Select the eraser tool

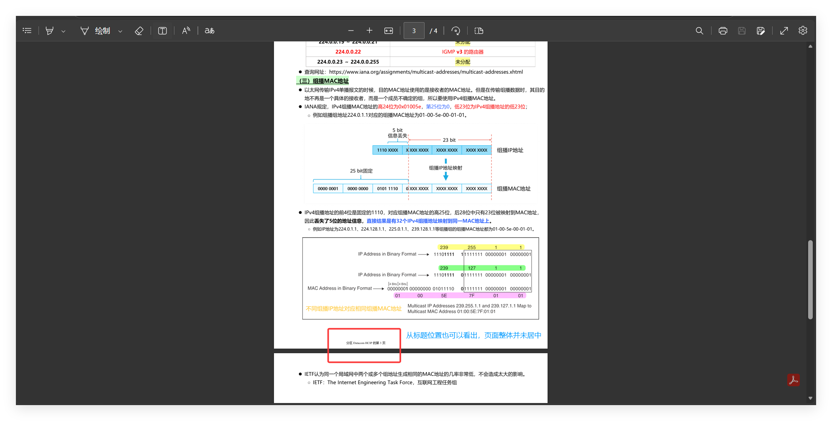click(x=139, y=31)
